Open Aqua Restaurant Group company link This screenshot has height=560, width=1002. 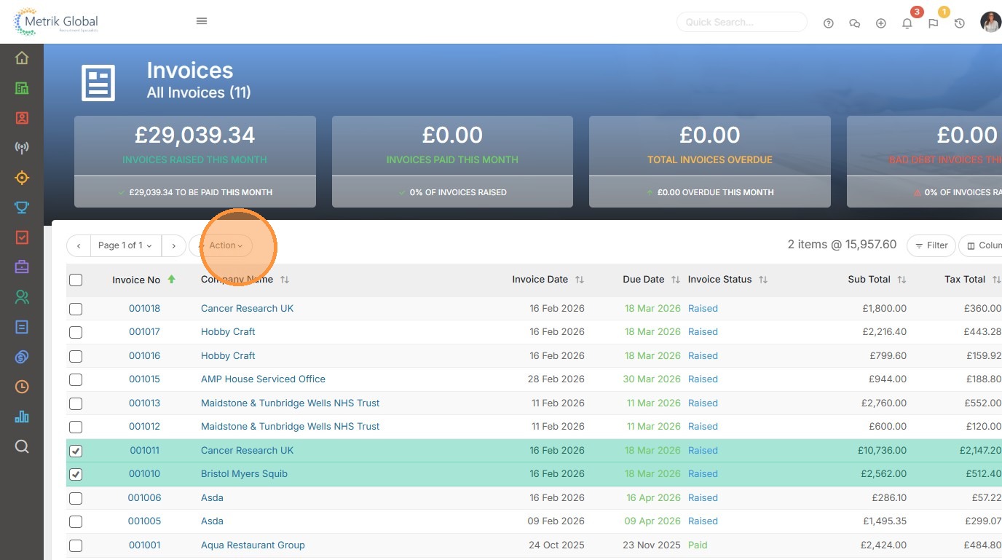coord(253,545)
